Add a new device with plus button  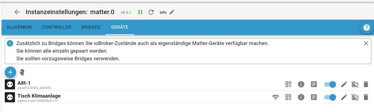pyautogui.click(x=10, y=72)
